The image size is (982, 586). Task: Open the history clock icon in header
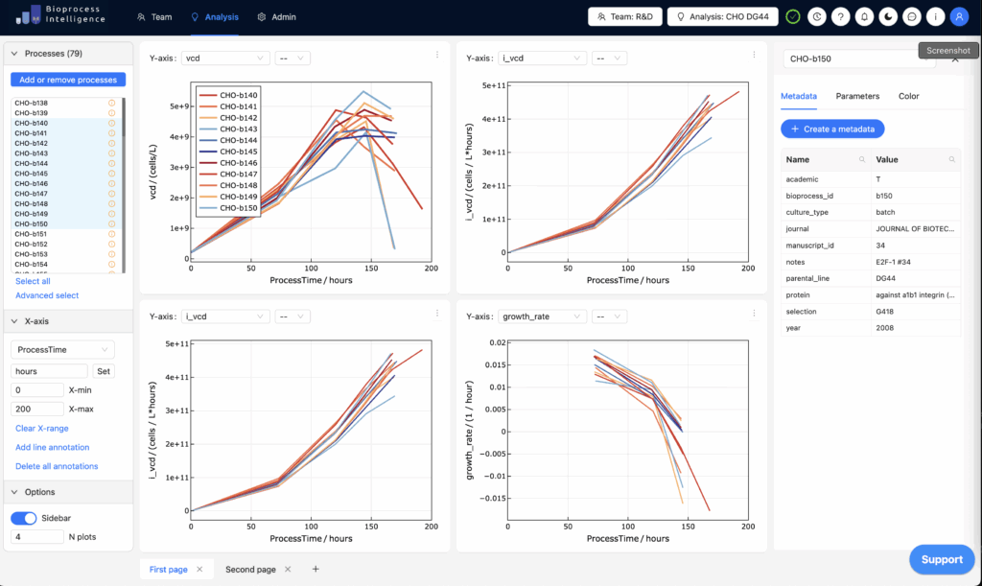(817, 16)
